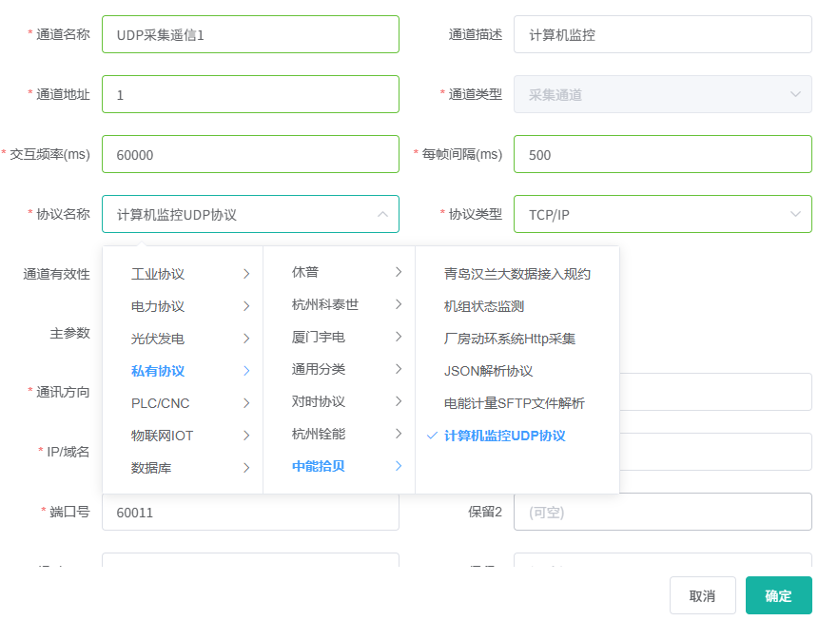Open the 数据库 protocol category

pyautogui.click(x=151, y=468)
